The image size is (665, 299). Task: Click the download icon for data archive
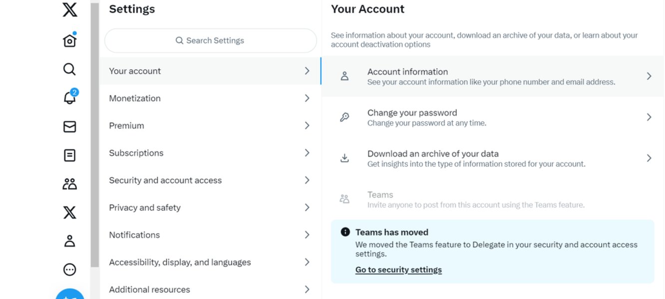tap(344, 158)
